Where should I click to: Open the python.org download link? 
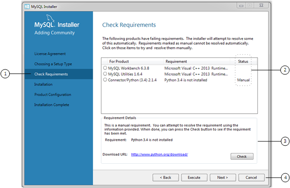point(160,154)
